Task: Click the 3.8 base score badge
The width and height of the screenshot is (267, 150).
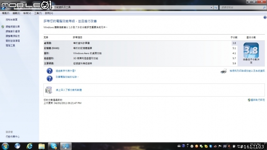Action: coord(251,50)
